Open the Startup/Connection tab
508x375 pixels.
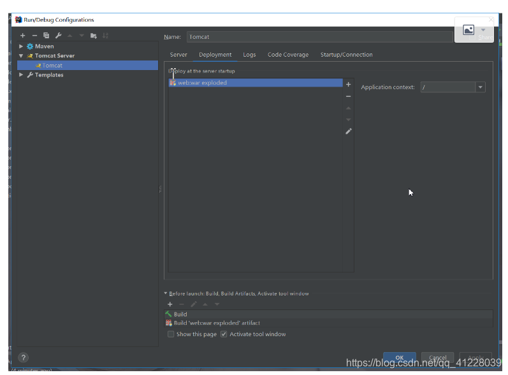coord(346,55)
